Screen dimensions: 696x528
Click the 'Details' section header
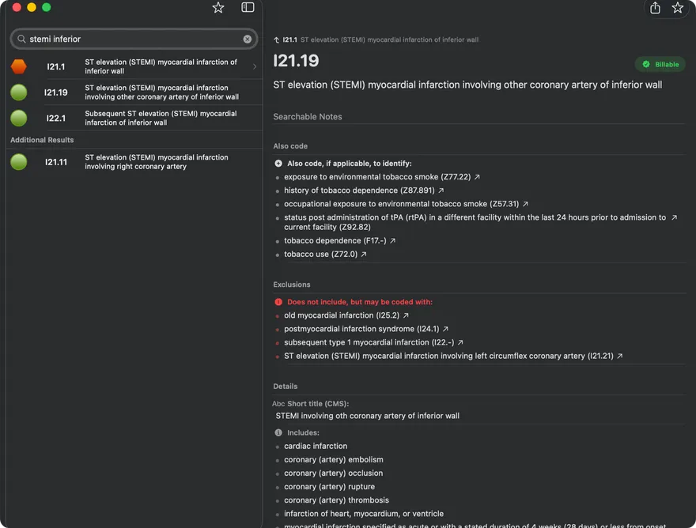tap(286, 387)
